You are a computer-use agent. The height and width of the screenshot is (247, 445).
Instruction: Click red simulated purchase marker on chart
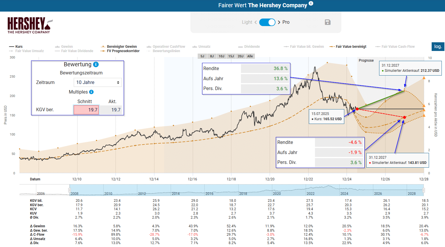tap(404, 117)
